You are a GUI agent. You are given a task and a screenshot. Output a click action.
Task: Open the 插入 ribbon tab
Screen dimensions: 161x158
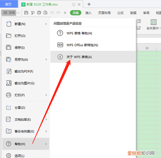tap(88, 13)
